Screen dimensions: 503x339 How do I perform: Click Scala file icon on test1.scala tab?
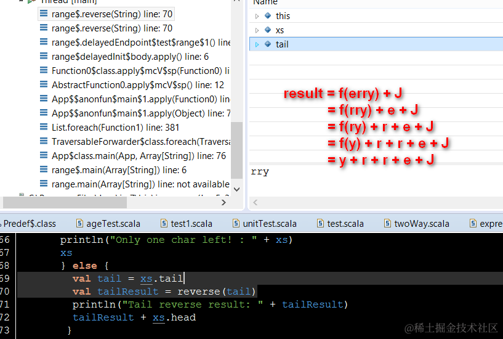coord(164,223)
